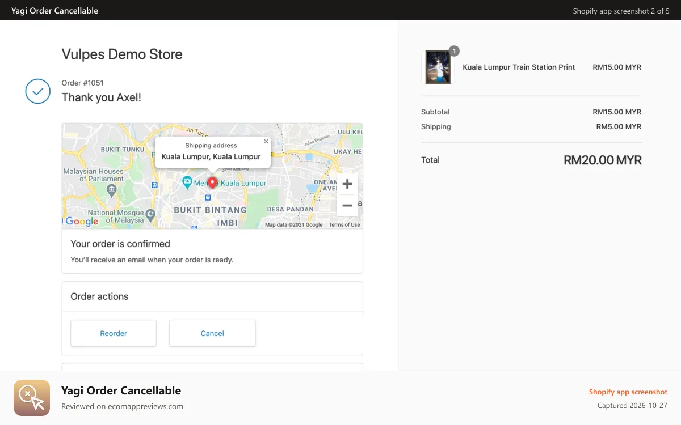Zoom out the map with minus button
The height and width of the screenshot is (425, 681).
tap(347, 205)
